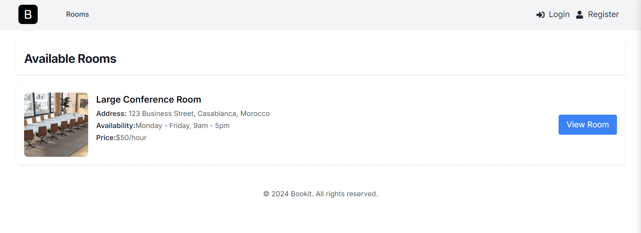This screenshot has height=233, width=641.
Task: Click the bold Address: label
Action: pos(111,114)
